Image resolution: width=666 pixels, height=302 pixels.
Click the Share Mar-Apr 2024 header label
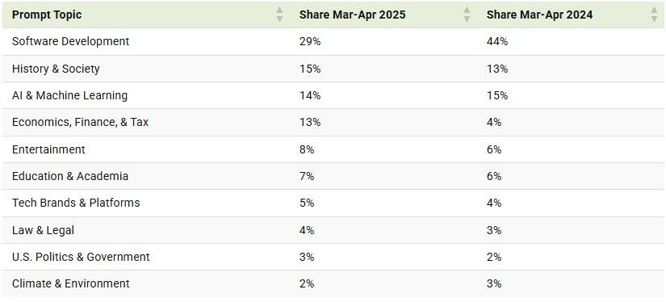pos(539,15)
